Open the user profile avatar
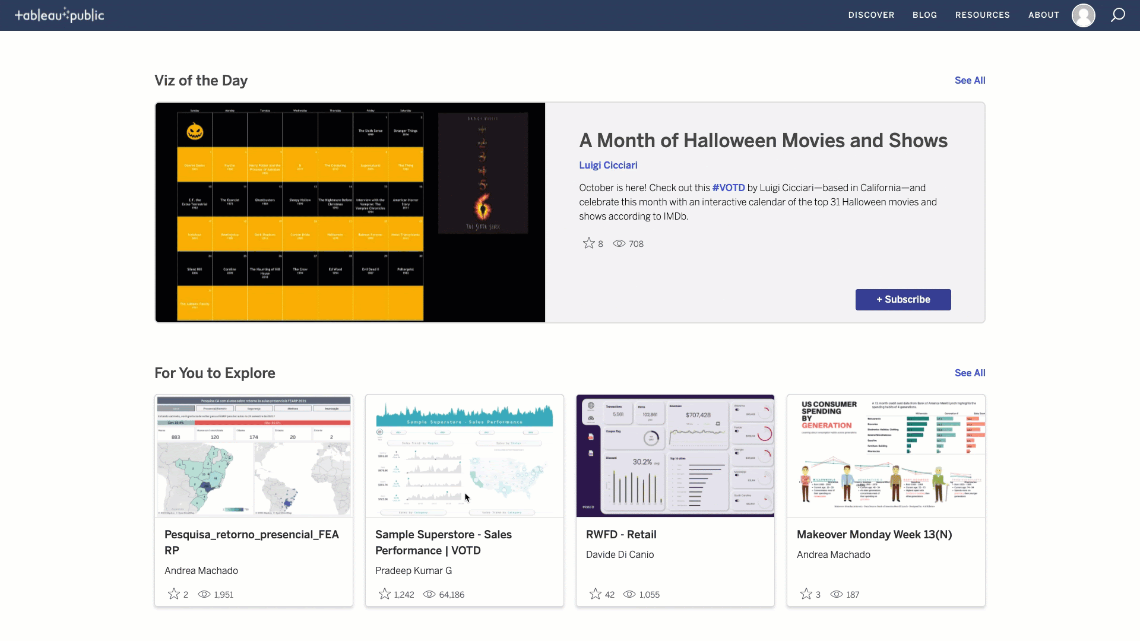 tap(1083, 15)
